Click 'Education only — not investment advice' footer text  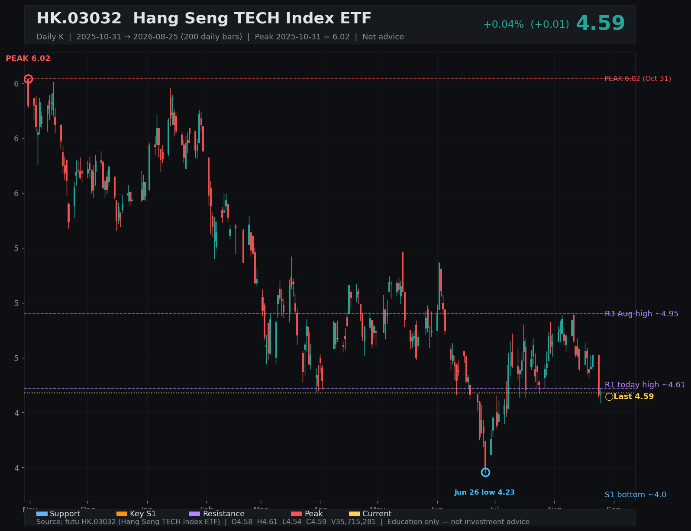[459, 522]
